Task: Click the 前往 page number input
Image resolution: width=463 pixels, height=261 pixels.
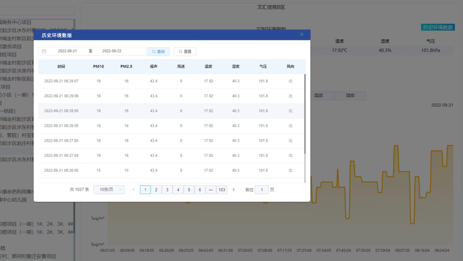Action: [262, 190]
